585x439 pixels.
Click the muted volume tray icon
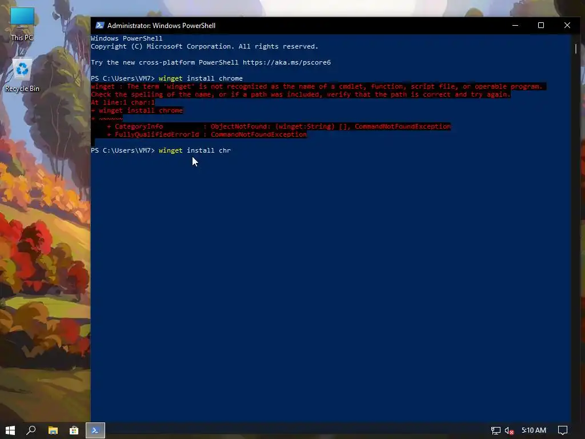pos(509,430)
